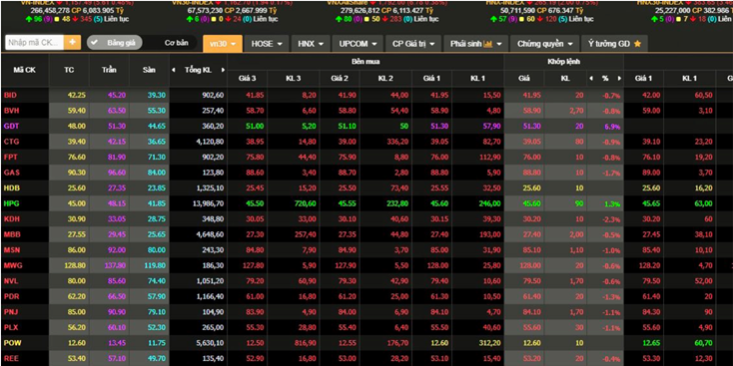733x366 pixels.
Task: Click the left arrow beside the % column header
Action: tap(591, 79)
